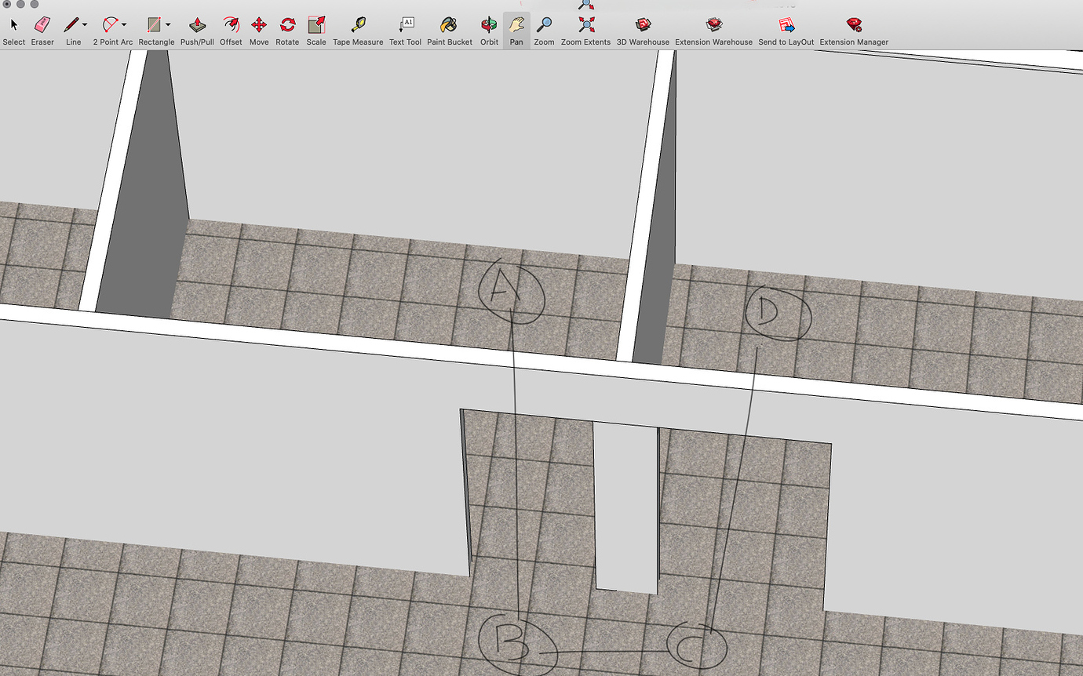Open the Paint Bucket tool
Viewport: 1083px width, 676px height.
click(x=449, y=24)
